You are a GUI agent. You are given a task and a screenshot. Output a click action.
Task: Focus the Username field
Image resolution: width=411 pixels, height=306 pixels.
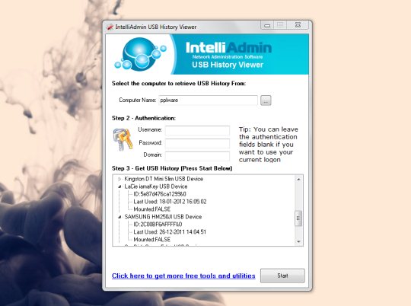(197, 130)
